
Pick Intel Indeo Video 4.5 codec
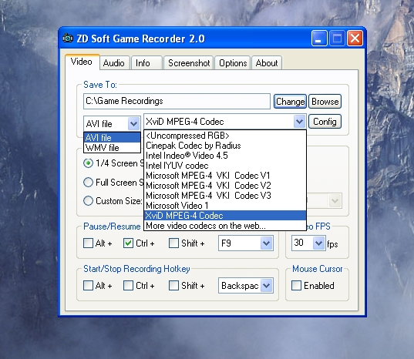(225, 156)
